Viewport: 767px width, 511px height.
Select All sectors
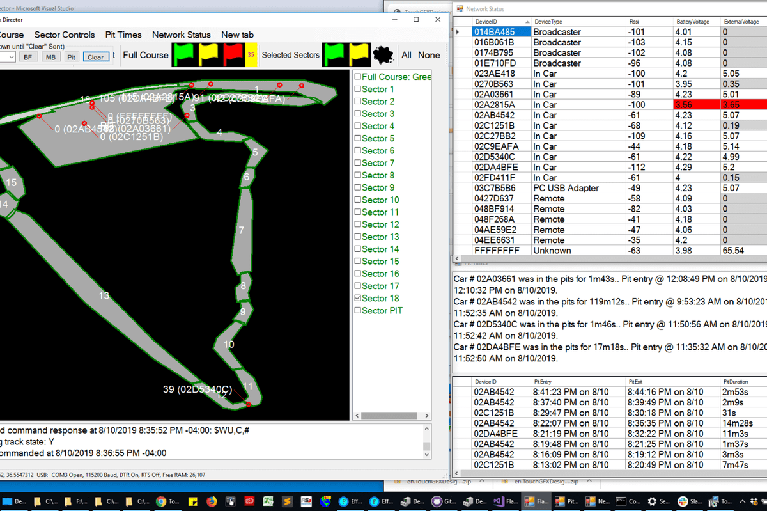pos(407,55)
